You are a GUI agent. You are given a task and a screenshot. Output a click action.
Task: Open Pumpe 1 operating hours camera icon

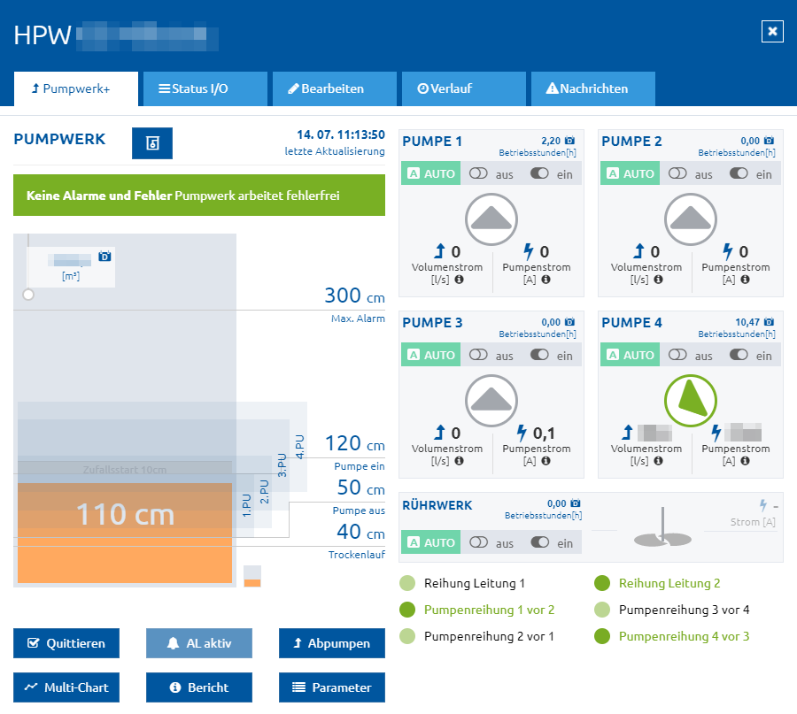569,141
